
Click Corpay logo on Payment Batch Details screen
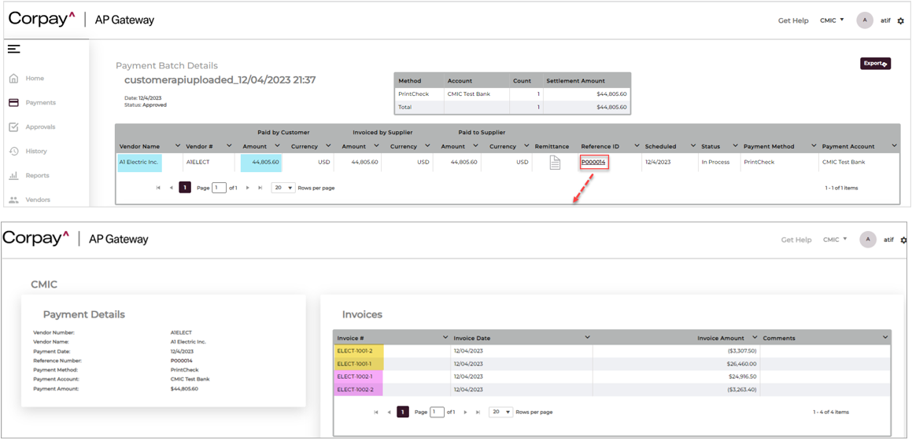(41, 19)
